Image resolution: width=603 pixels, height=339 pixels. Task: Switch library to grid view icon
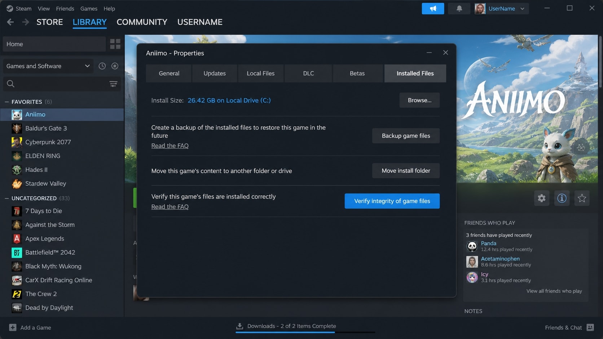click(115, 44)
